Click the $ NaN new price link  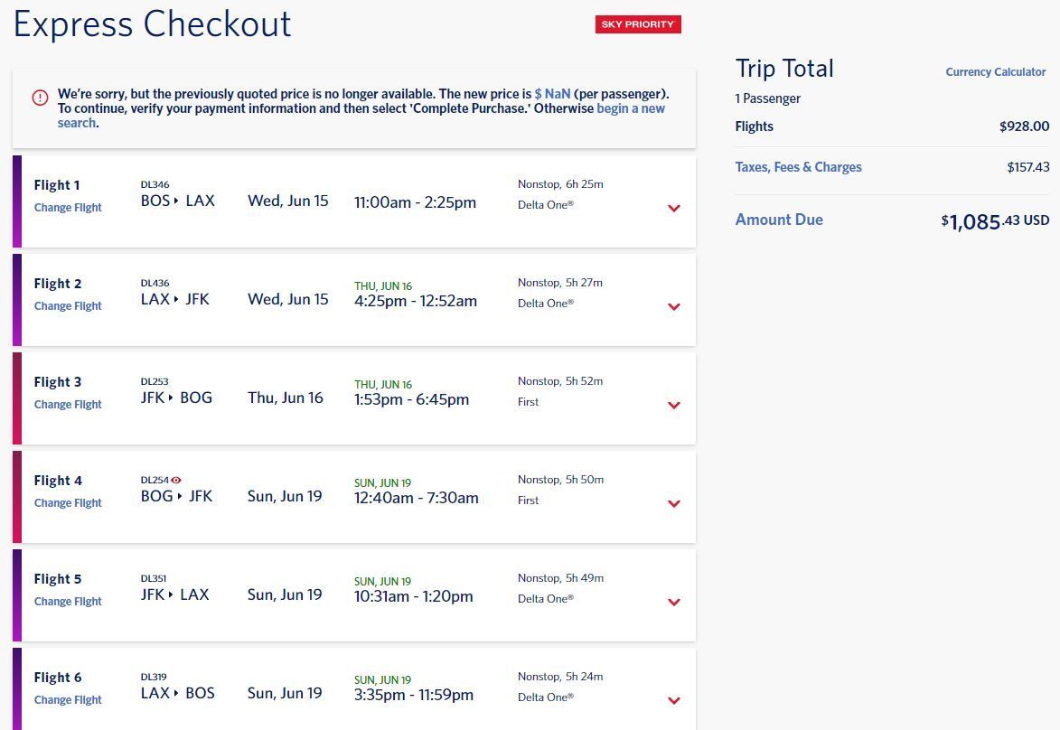pos(552,94)
